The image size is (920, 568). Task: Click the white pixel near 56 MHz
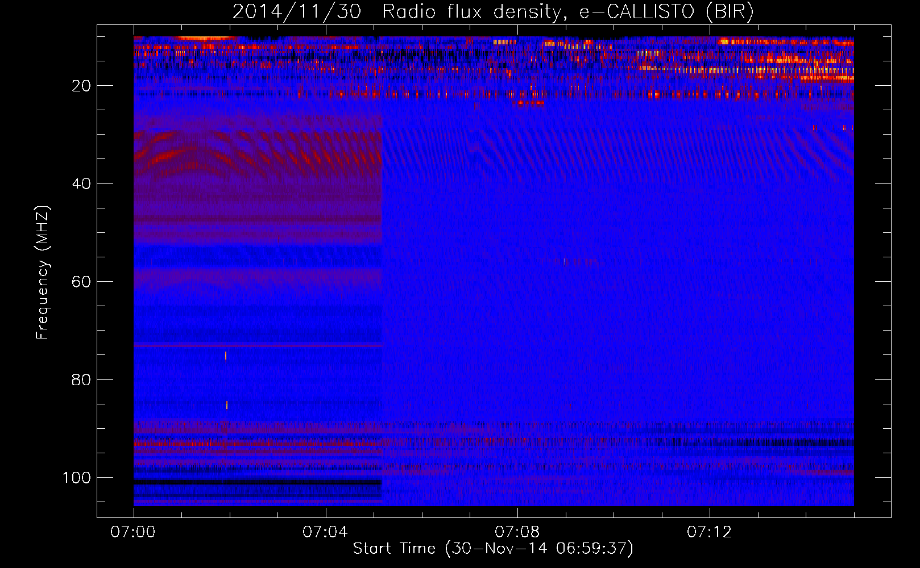(565, 261)
